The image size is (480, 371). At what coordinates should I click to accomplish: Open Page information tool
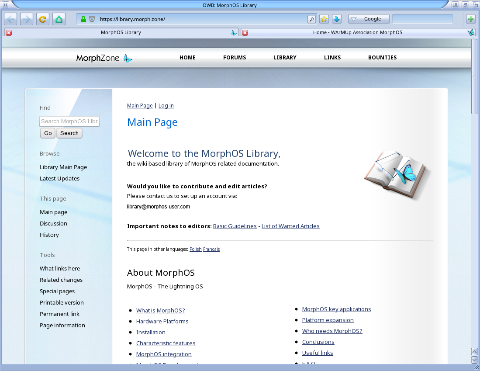point(62,326)
